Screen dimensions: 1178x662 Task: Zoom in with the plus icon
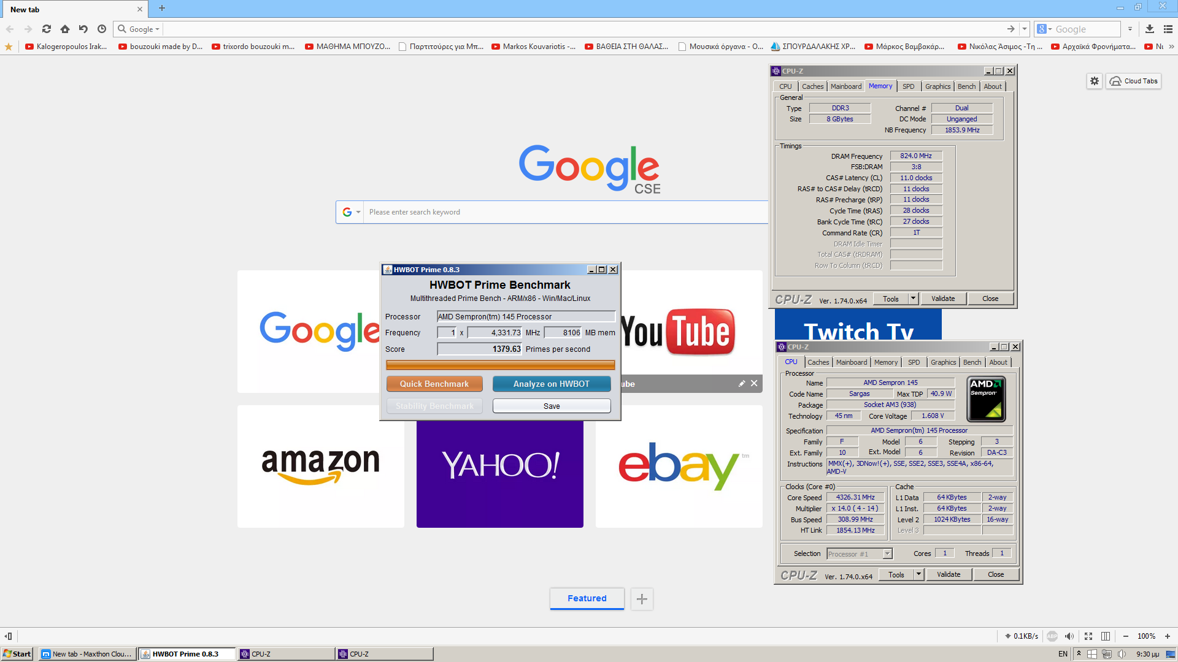[x=1168, y=636]
